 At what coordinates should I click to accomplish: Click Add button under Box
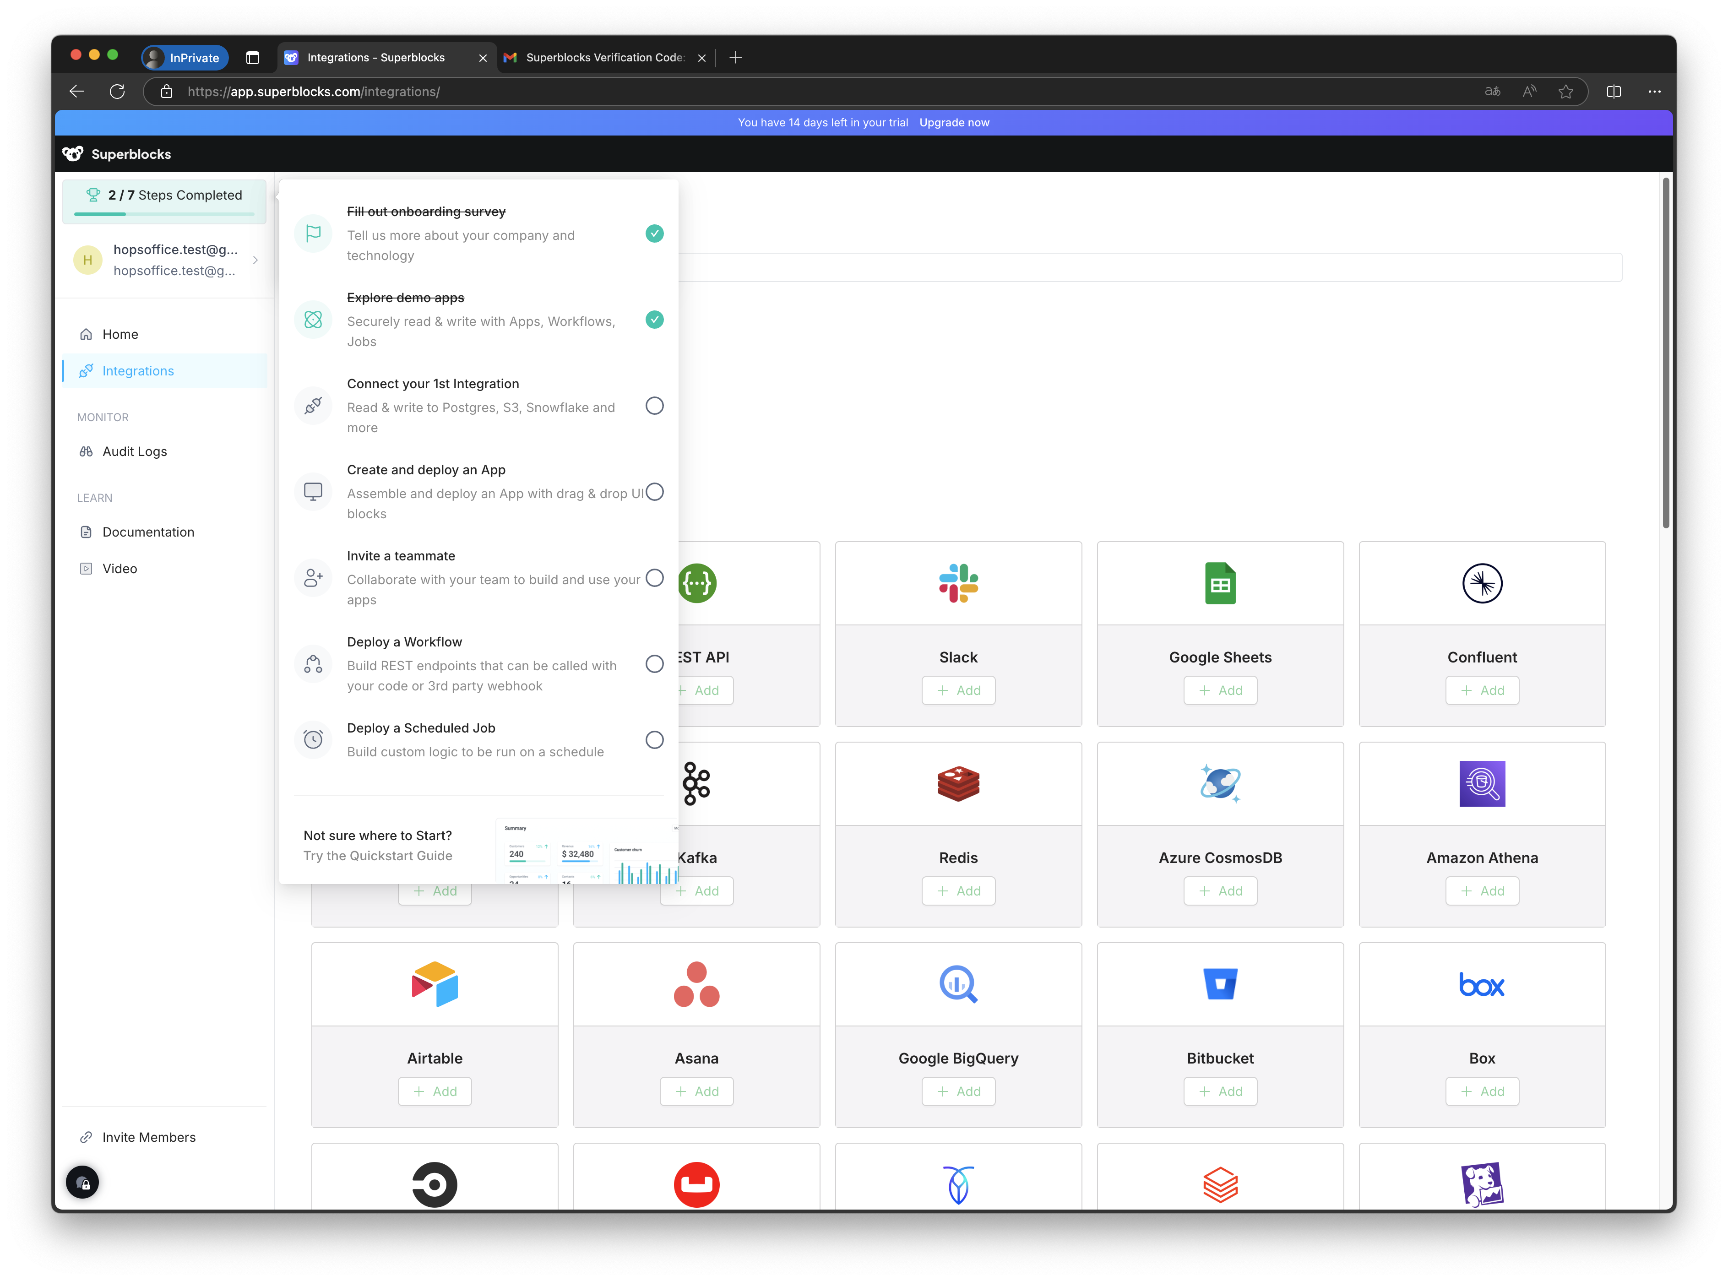pyautogui.click(x=1482, y=1092)
